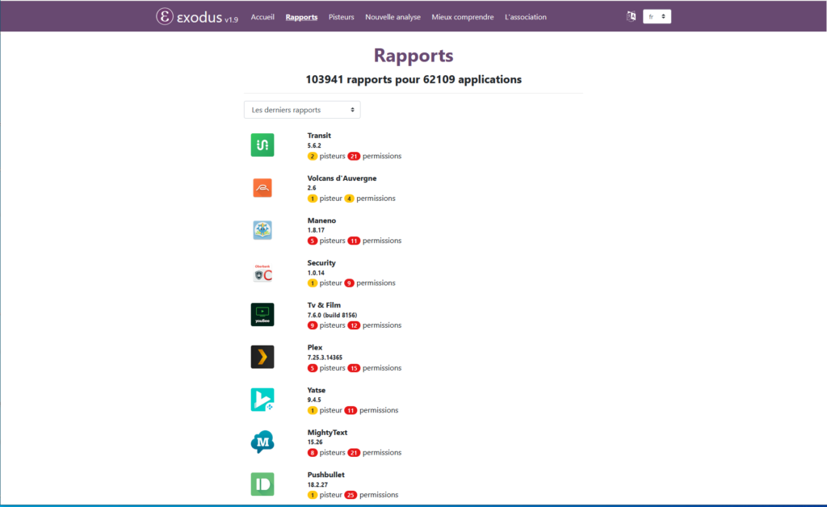827x507 pixels.
Task: Open the Yatse app icon
Action: click(262, 400)
